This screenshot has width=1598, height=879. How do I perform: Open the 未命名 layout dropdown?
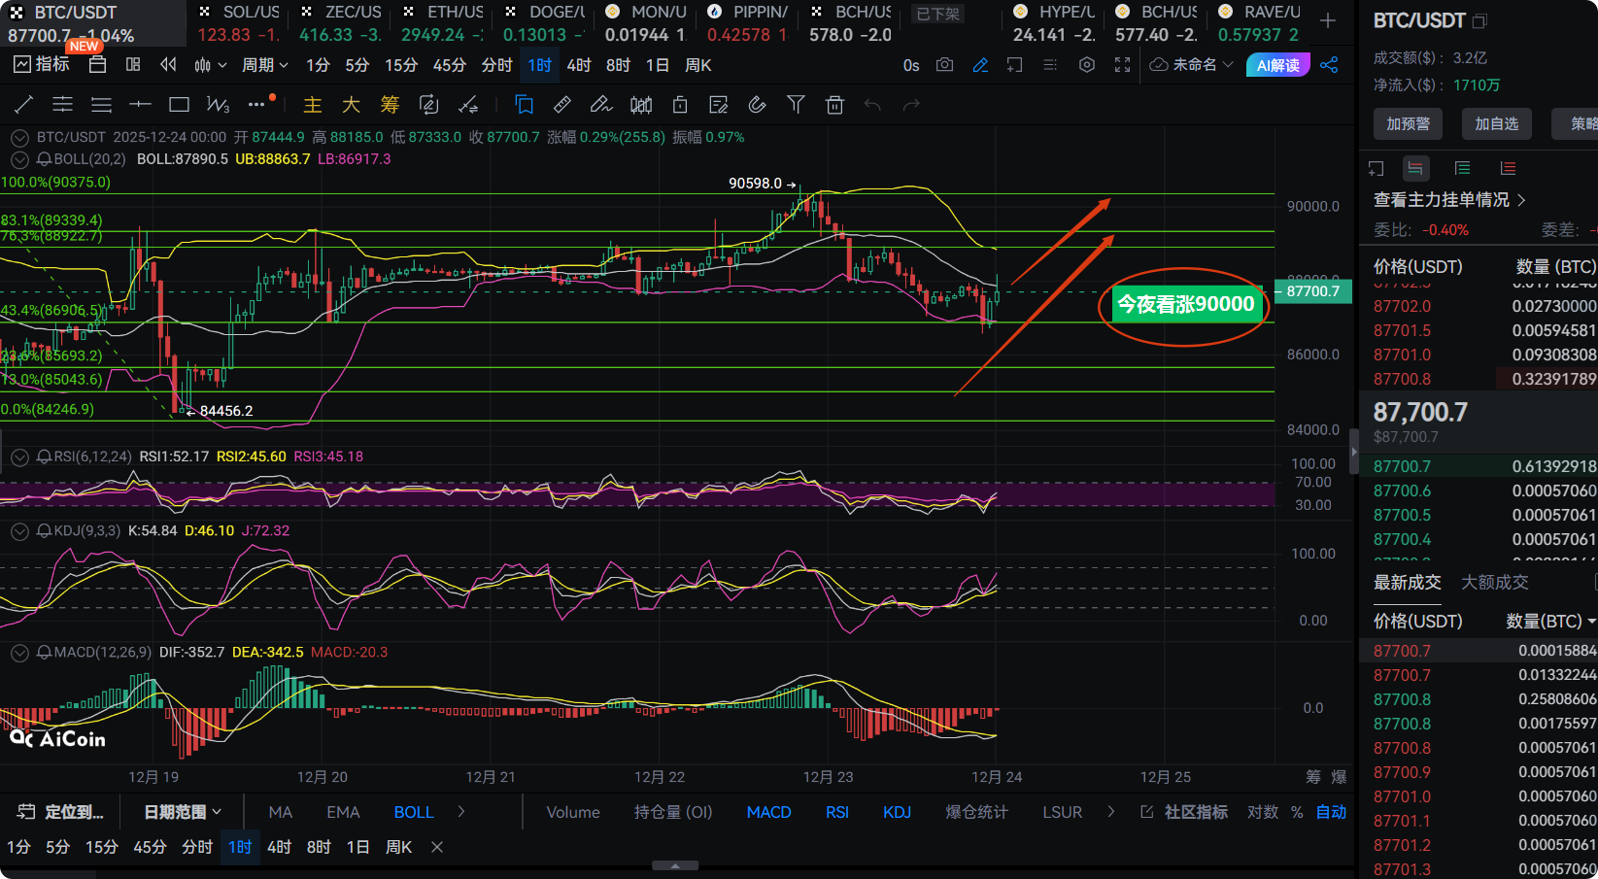[x=1192, y=65]
